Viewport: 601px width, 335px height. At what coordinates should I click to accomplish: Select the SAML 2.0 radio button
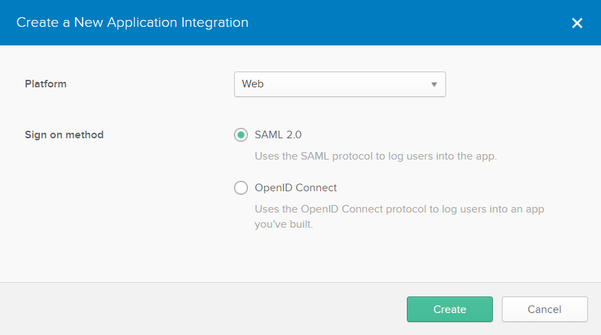(x=241, y=135)
